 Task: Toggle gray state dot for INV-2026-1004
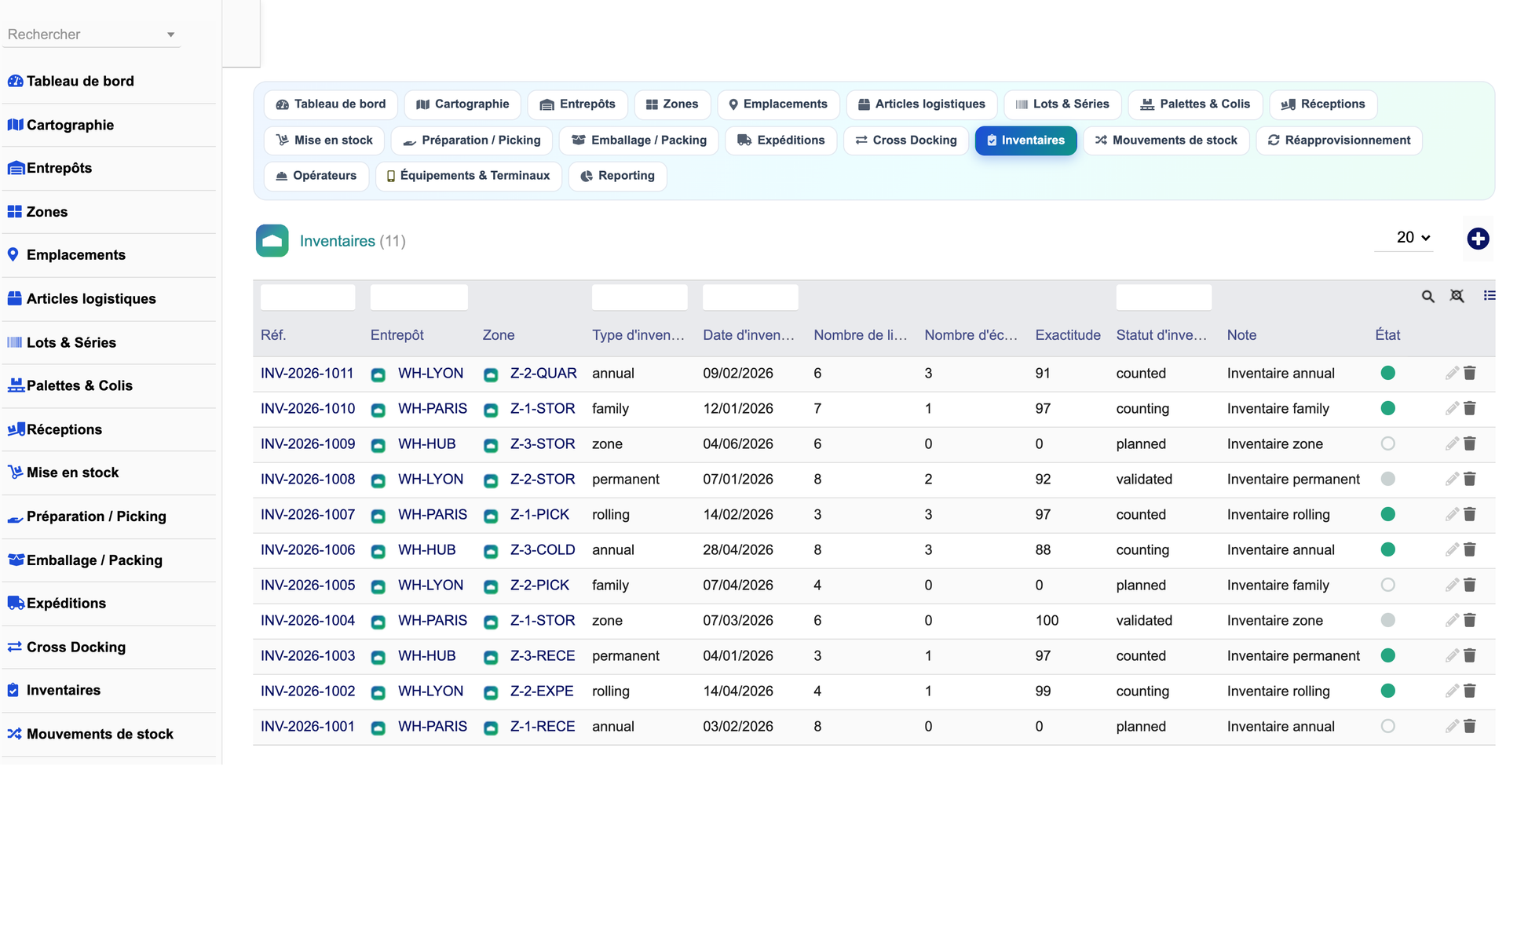click(x=1387, y=620)
